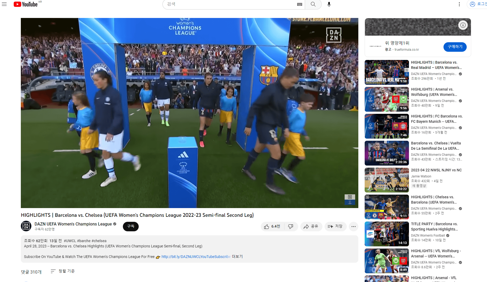Click the ad banner image

[x=418, y=27]
